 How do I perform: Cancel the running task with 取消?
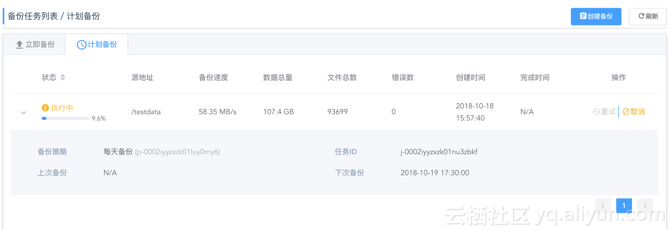click(x=634, y=112)
